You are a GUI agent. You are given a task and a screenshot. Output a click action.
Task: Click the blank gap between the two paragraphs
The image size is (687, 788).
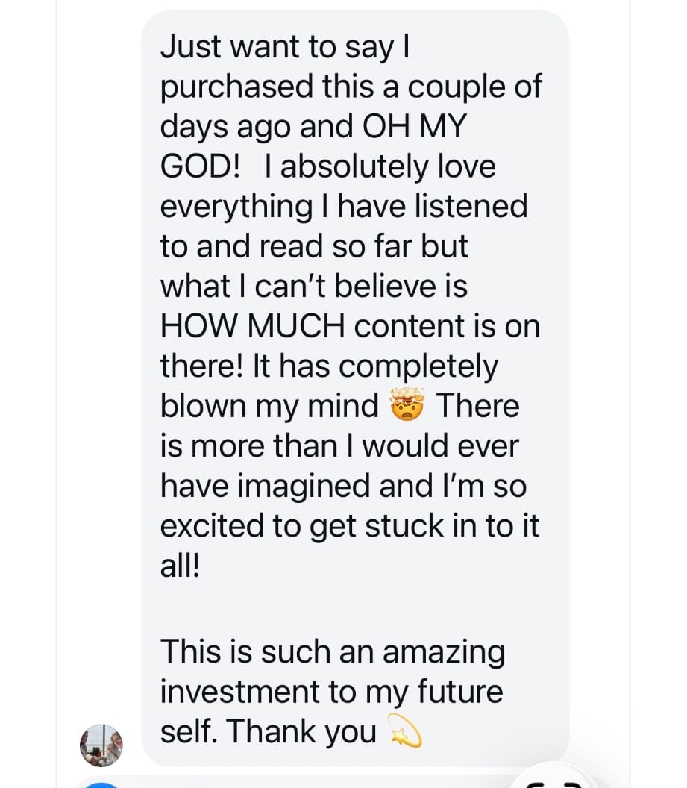point(351,608)
